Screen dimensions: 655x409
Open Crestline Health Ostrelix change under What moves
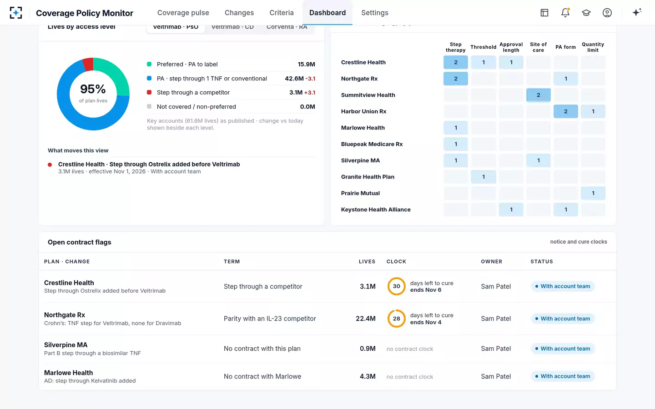point(181,168)
